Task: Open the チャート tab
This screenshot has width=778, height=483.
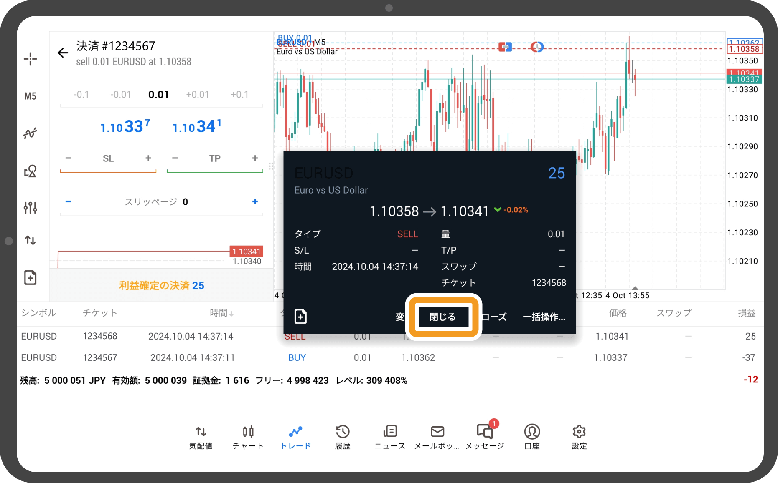Action: click(248, 437)
